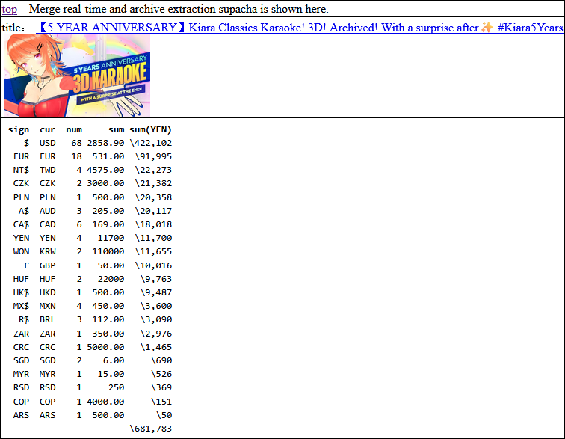Open the Kiara 5 Year Anniversary karaoke title link
565x439 pixels.
tap(300, 28)
